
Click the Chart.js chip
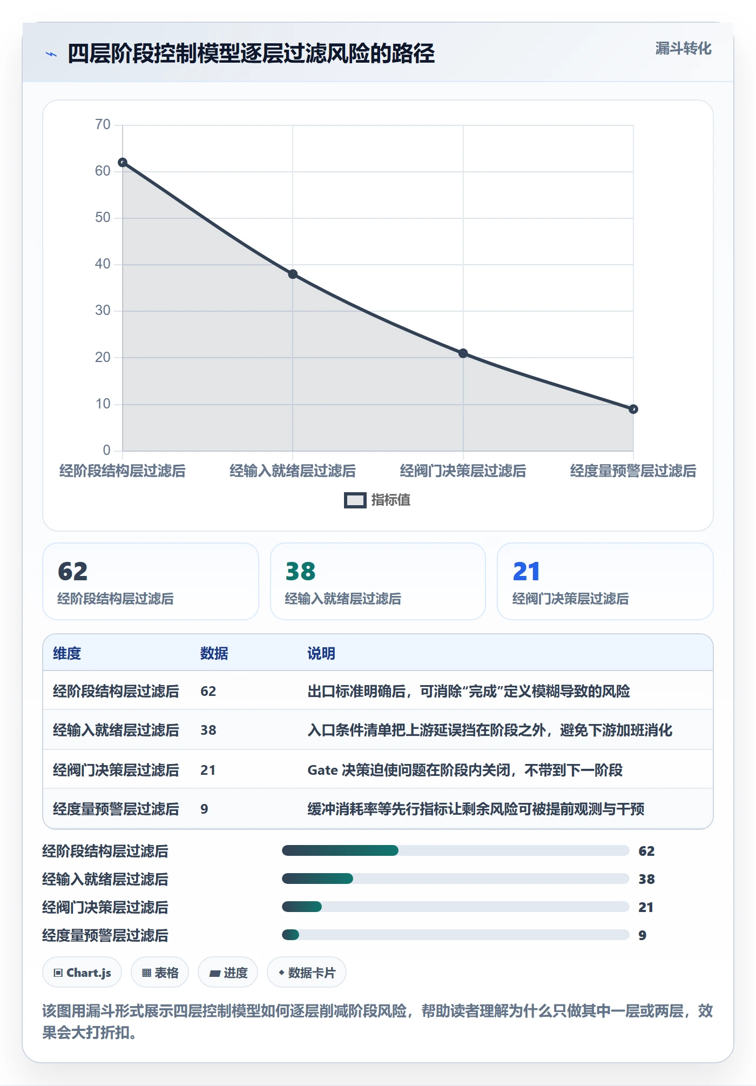pos(82,973)
